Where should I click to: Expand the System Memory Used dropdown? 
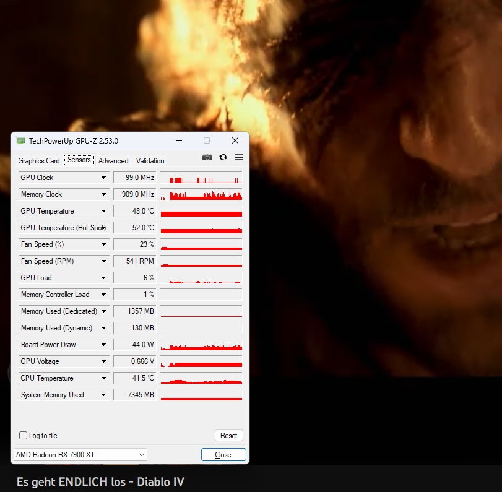point(103,395)
